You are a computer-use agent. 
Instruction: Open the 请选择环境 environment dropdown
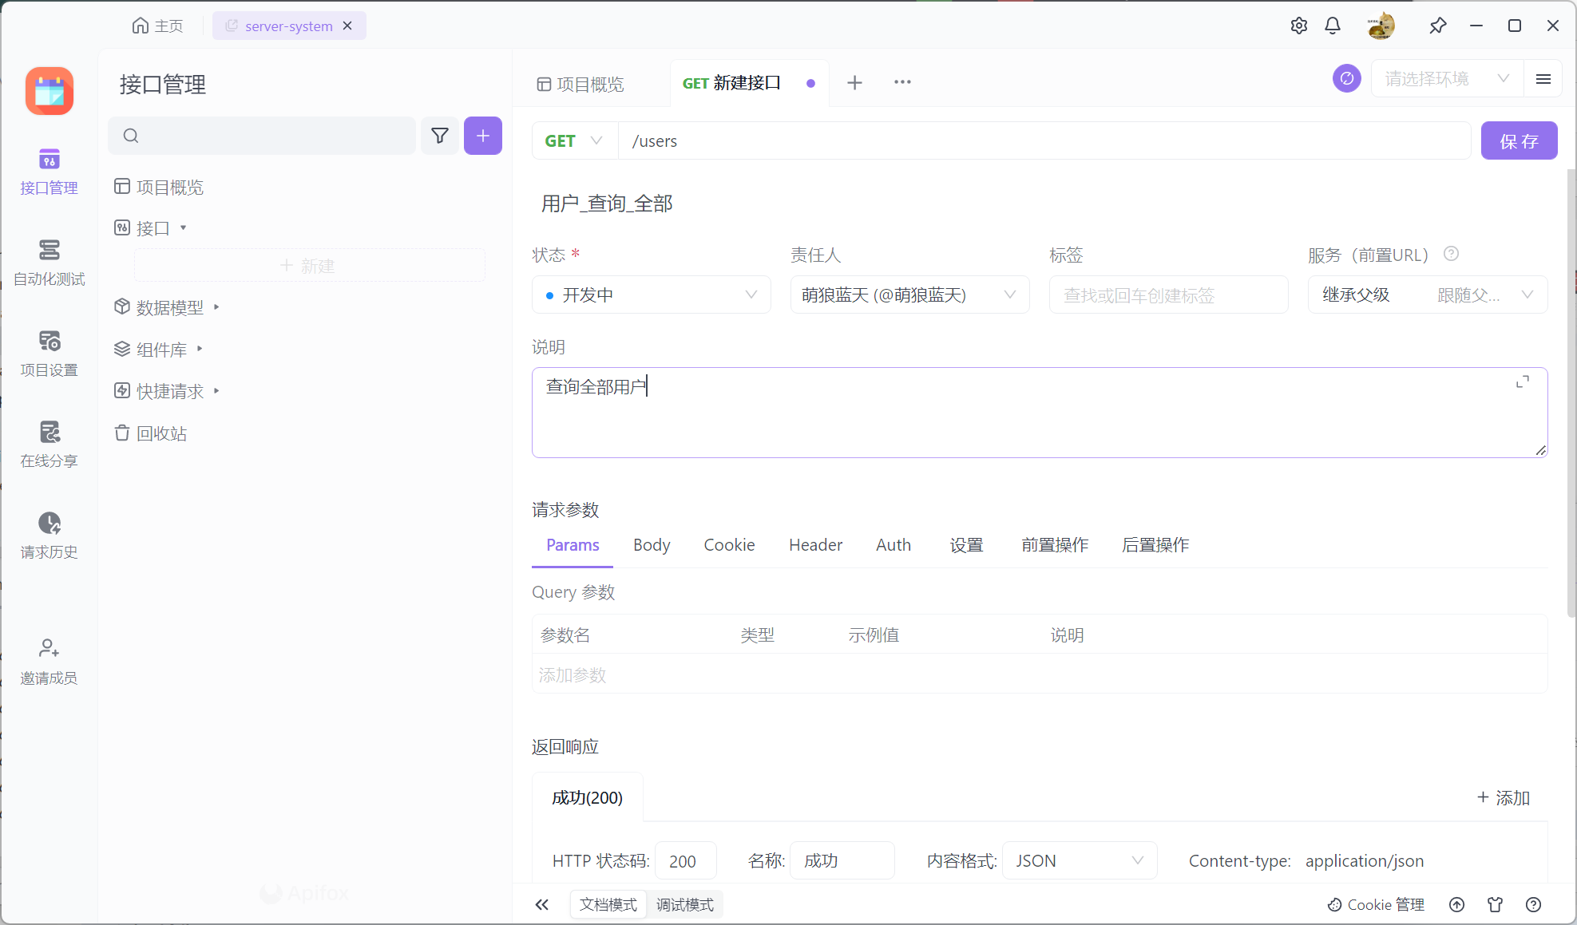point(1447,78)
